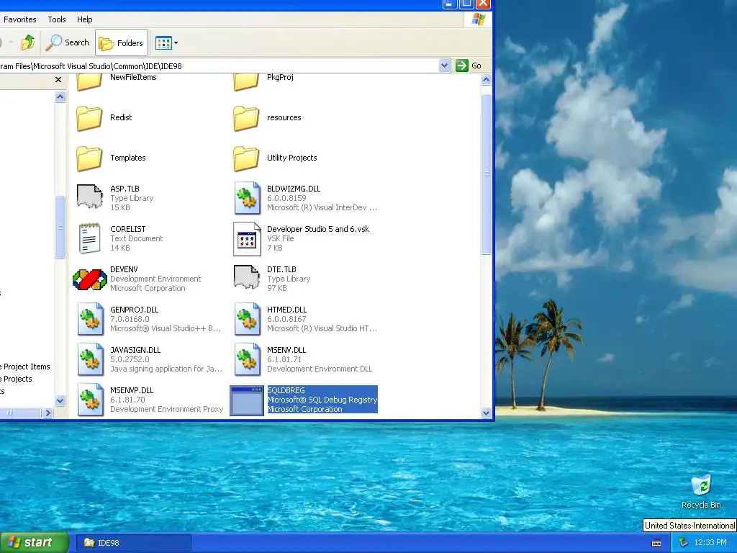Select the Utility Projects folder icon
Viewport: 737px width, 553px height.
[246, 158]
